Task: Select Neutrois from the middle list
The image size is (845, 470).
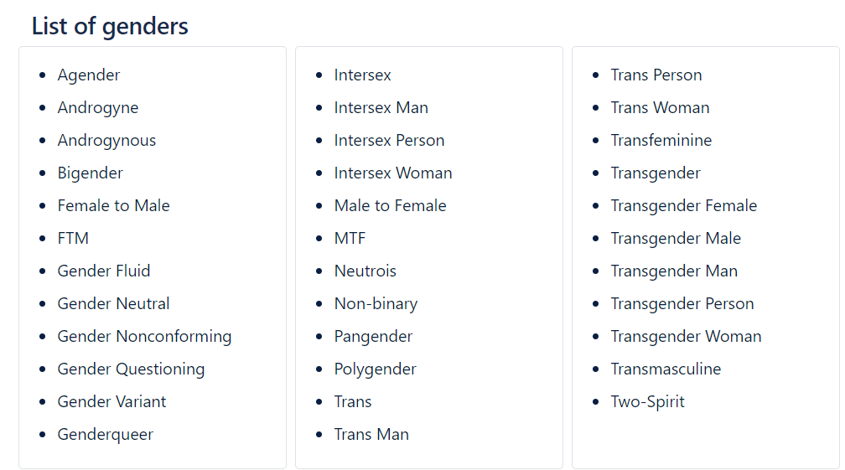Action: click(365, 271)
